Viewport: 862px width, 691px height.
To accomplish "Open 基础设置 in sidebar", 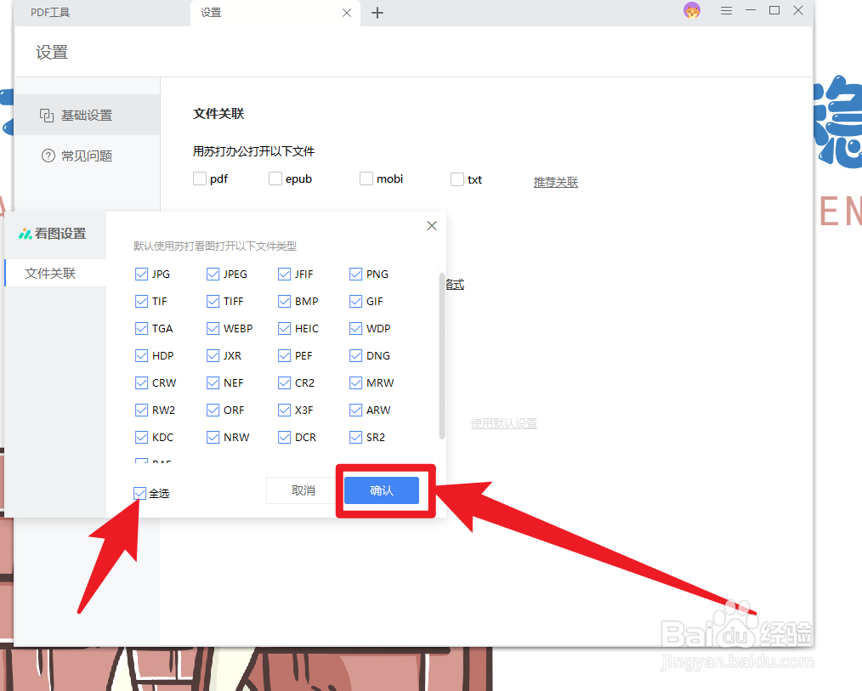I will tap(87, 115).
